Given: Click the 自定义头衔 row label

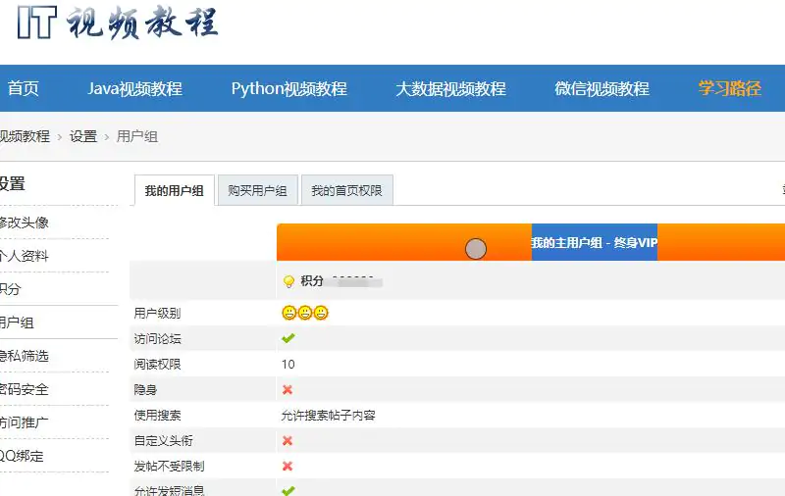Looking at the screenshot, I should 163,440.
